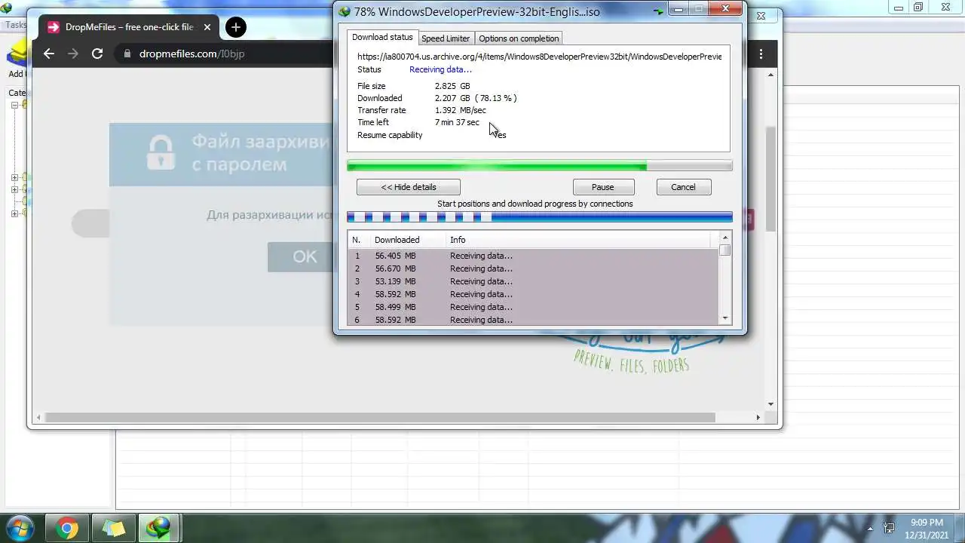The height and width of the screenshot is (543, 965).
Task: Go forward in Chrome
Action: (73, 54)
